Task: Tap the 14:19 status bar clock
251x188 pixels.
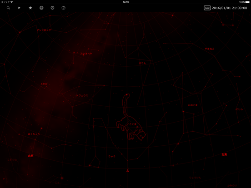Action: 126,2
